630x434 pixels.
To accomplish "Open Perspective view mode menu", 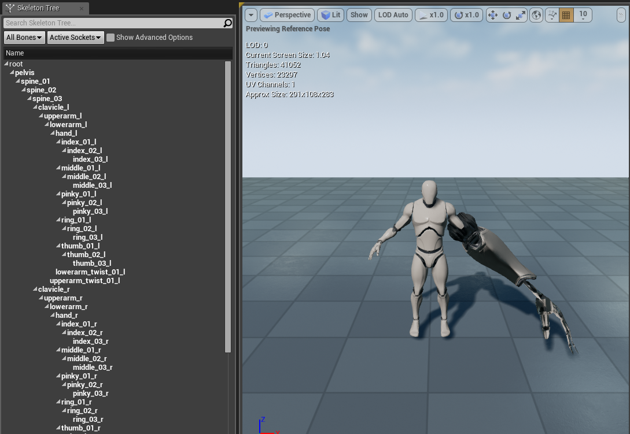I will pos(288,15).
